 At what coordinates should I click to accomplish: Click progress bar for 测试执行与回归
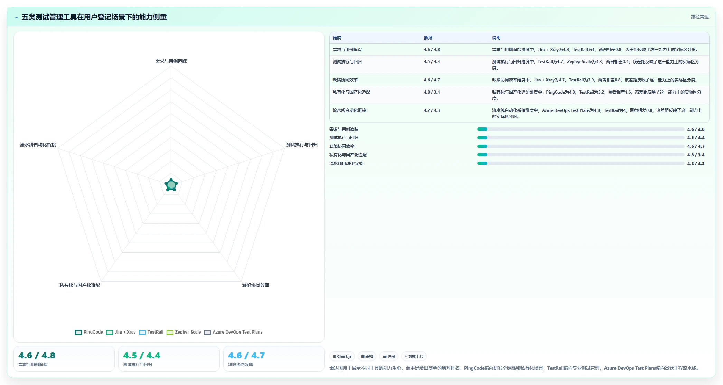pyautogui.click(x=581, y=138)
